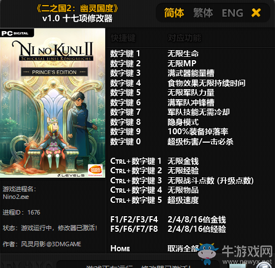This screenshot has height=268, width=275.
Task: Click the author 风灵月影@3DMGAME text
Action: tap(51, 244)
